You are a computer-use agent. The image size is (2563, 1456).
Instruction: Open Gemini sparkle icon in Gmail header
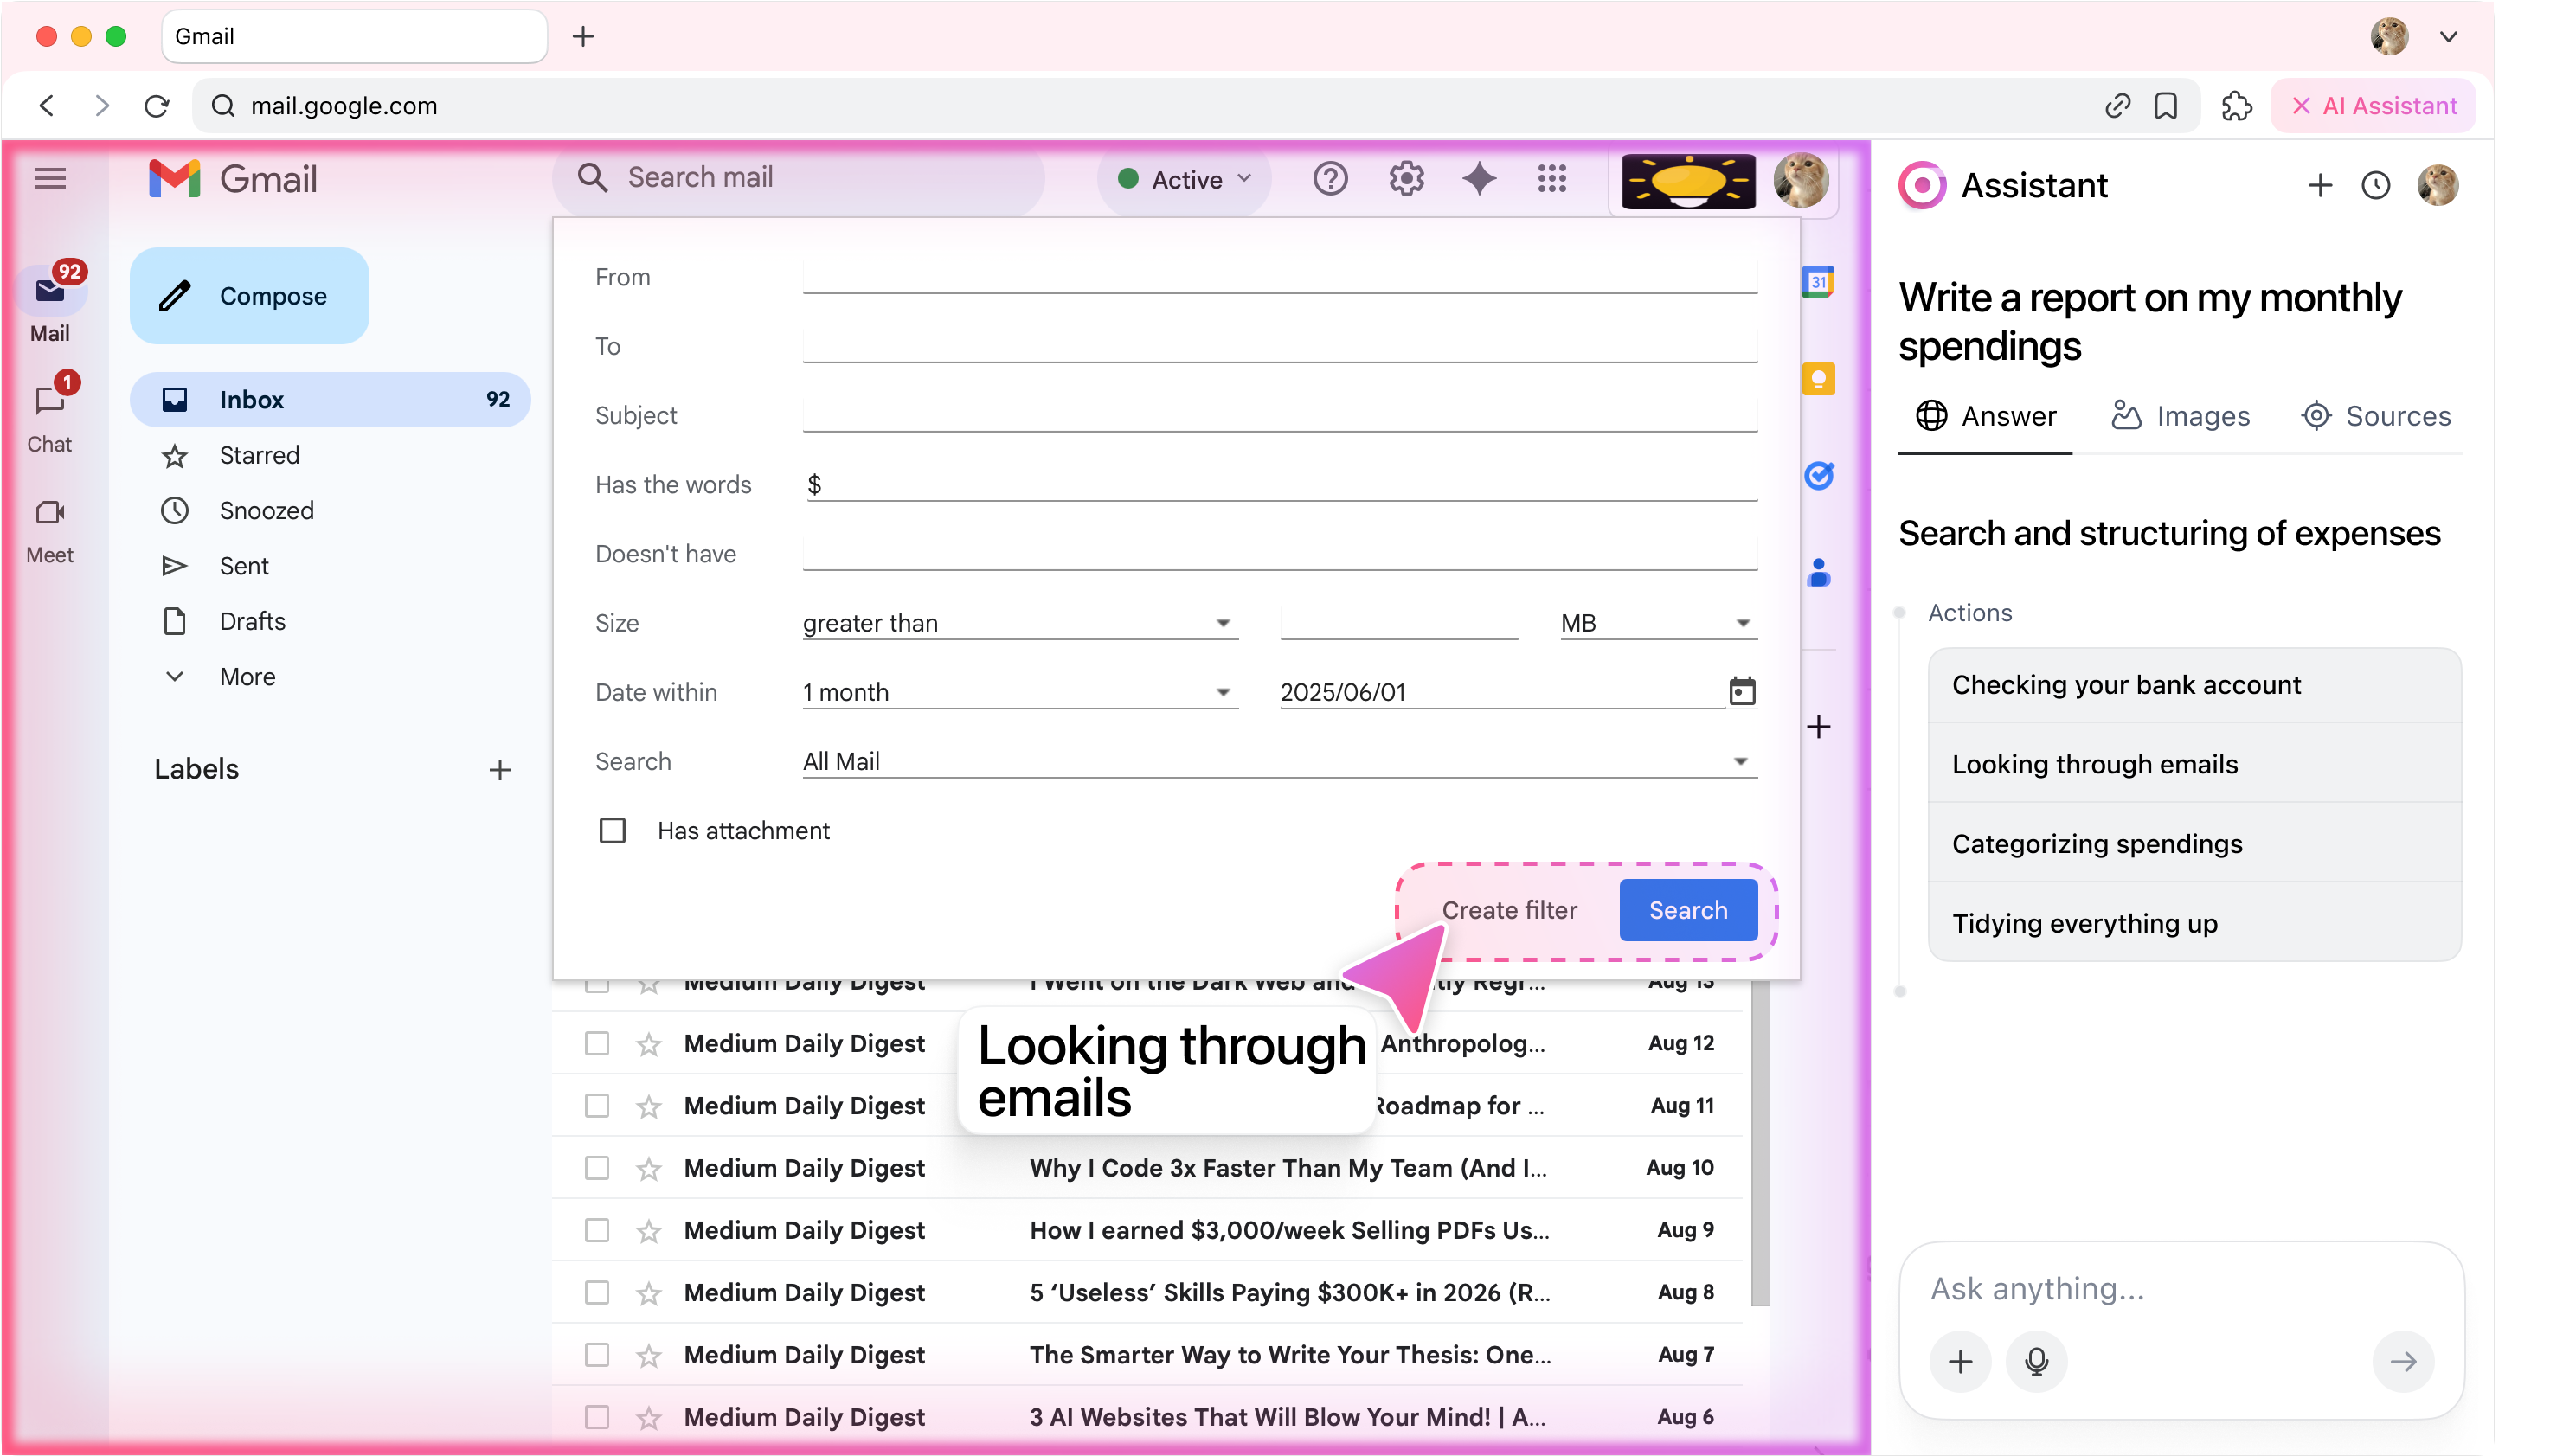pos(1479,179)
